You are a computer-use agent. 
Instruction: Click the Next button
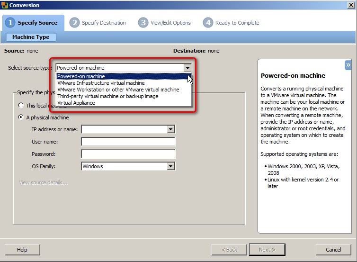267,250
